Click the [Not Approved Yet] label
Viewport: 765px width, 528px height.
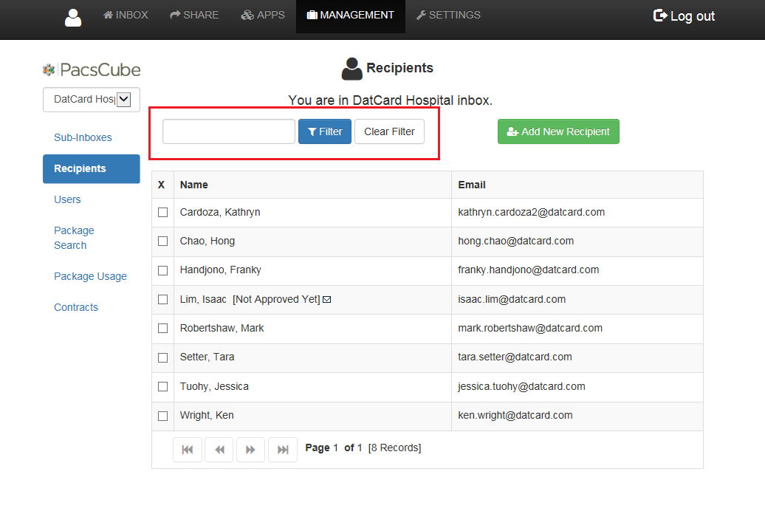coord(276,299)
